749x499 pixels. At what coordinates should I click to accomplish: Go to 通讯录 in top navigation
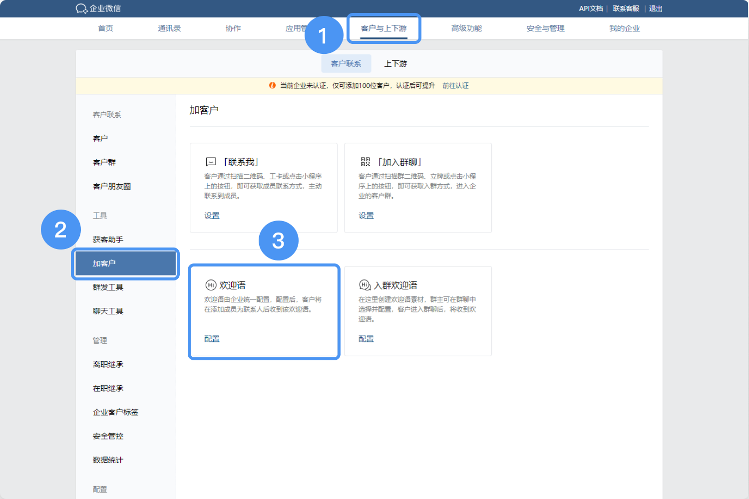coord(169,28)
